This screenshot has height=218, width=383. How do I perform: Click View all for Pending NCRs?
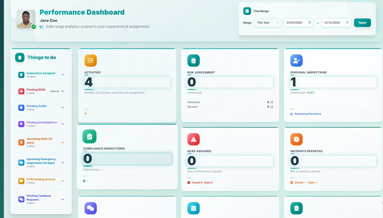(x=54, y=91)
